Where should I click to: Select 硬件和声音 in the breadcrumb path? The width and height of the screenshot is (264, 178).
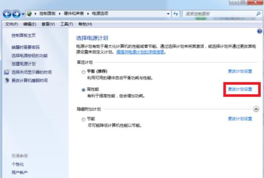[x=74, y=14]
